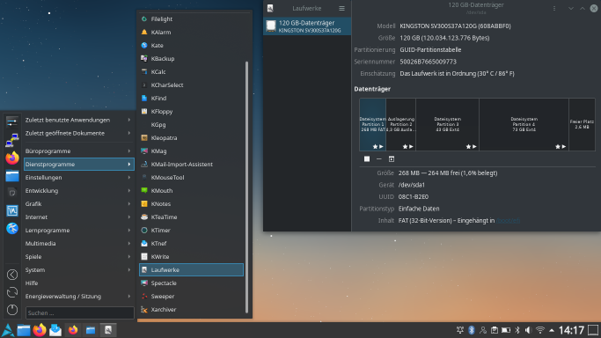Open KNotes from the list

coord(191,204)
